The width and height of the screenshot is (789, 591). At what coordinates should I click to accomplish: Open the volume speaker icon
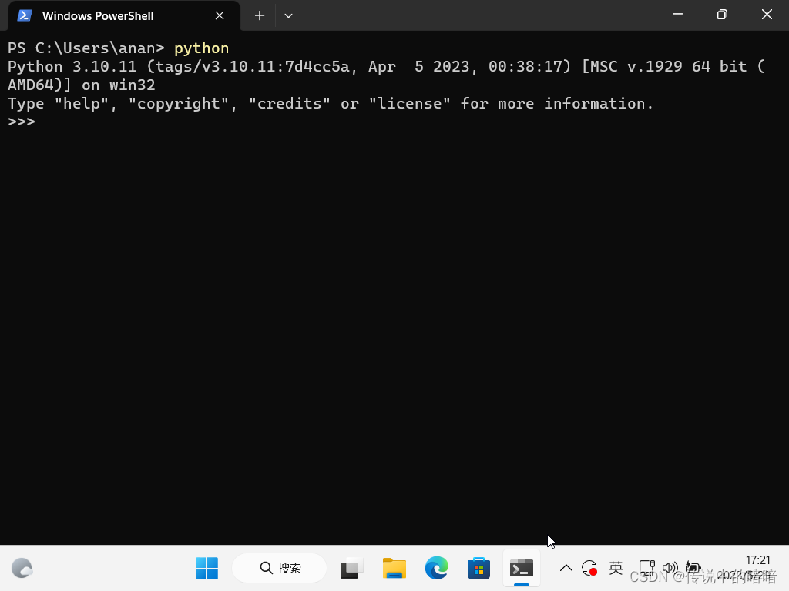670,569
